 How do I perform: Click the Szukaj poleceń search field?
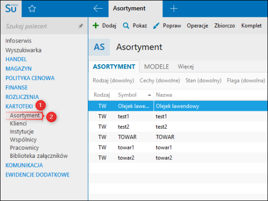[x=41, y=26]
